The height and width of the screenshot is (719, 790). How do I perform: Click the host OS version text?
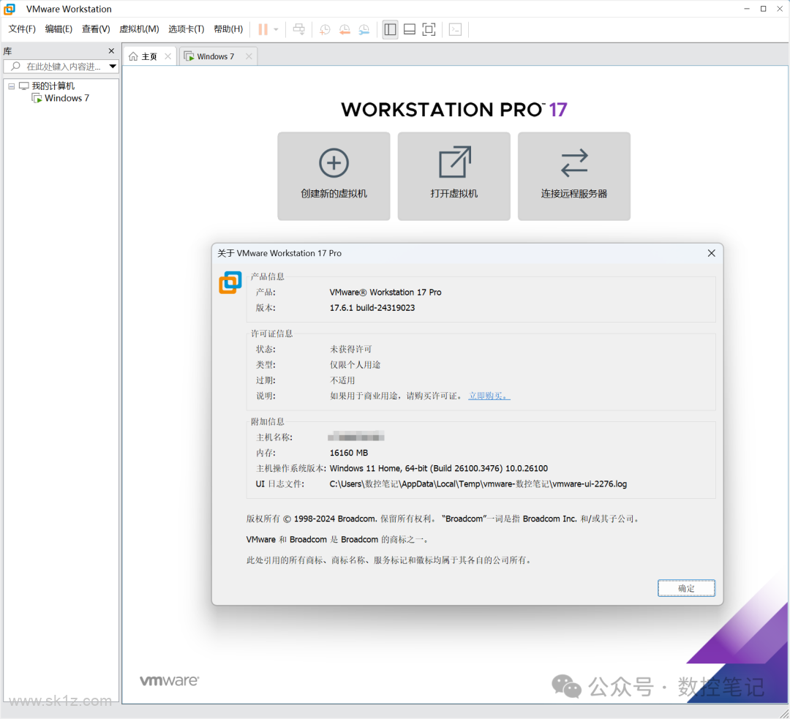tap(439, 469)
